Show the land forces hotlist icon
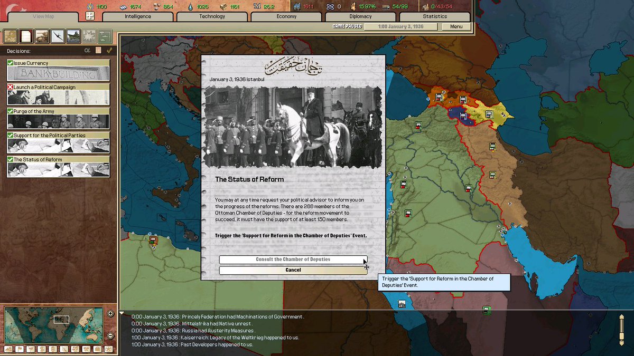Viewport: 634px width, 356px height. [42, 36]
